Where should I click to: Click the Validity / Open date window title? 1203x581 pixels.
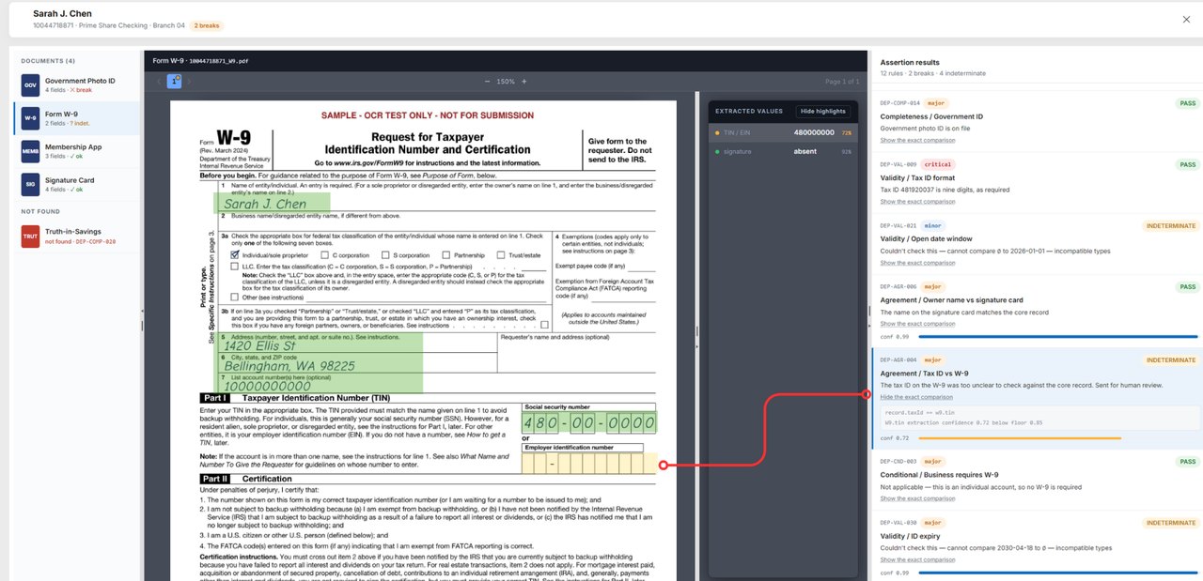927,239
